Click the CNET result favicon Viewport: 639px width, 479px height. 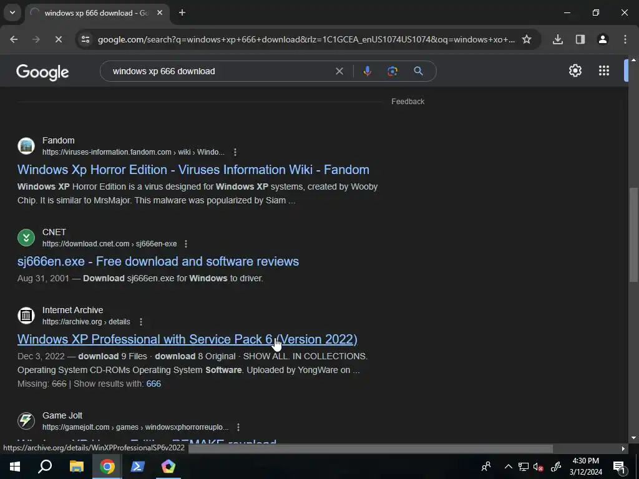26,238
